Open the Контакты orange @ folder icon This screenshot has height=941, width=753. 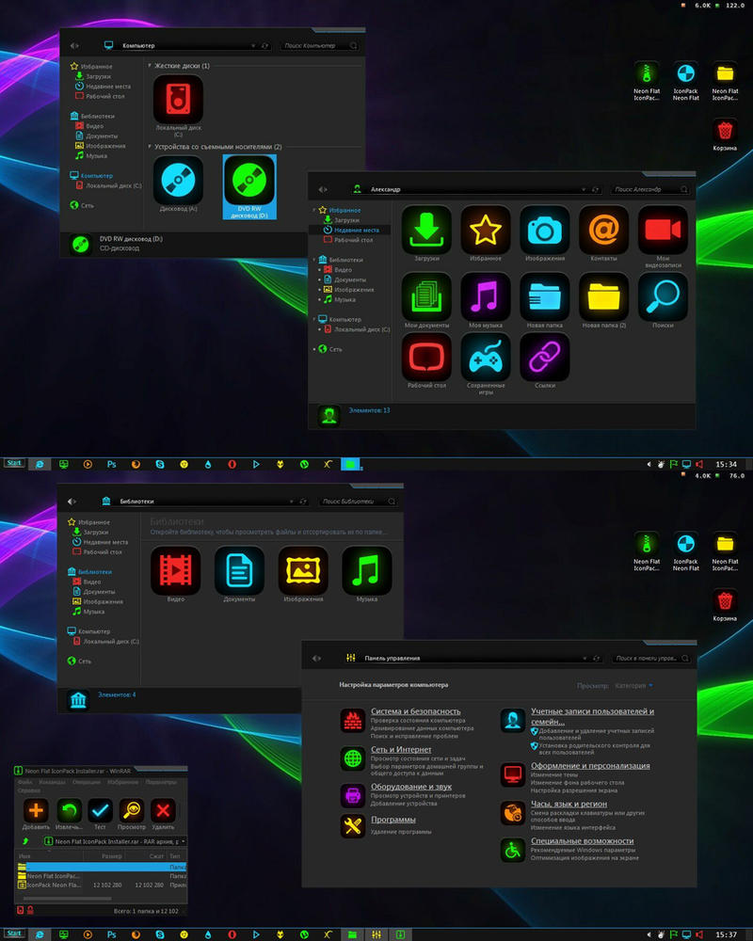603,230
